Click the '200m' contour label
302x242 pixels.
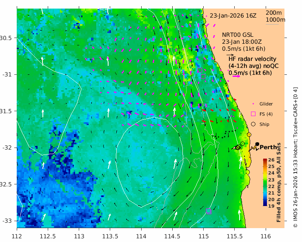tap(274, 13)
